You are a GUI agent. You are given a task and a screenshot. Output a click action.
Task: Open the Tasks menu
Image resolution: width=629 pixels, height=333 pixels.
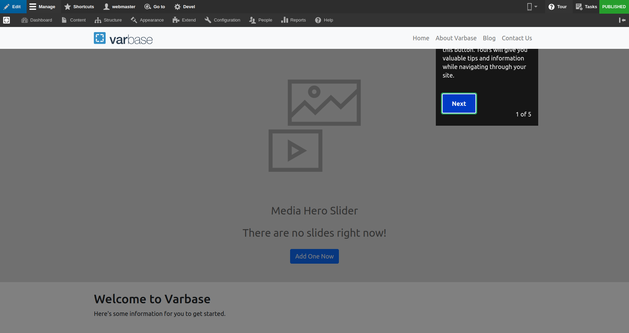coord(586,6)
